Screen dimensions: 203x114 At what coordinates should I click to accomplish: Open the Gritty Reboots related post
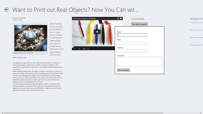click(197, 23)
